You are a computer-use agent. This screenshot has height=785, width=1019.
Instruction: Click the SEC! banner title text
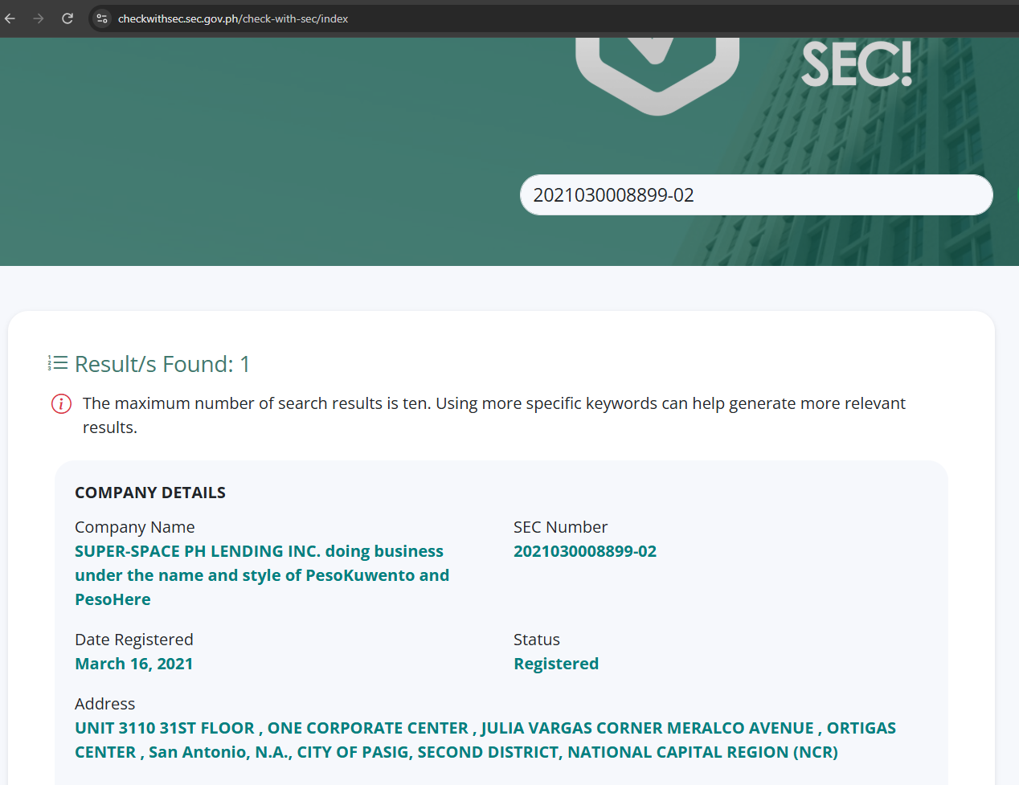(x=857, y=64)
